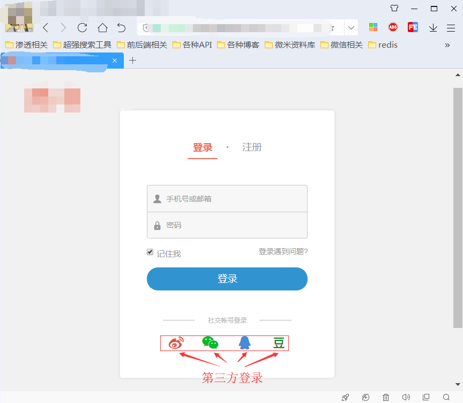
Task: Click the shield security icon in address bar
Action: [145, 28]
